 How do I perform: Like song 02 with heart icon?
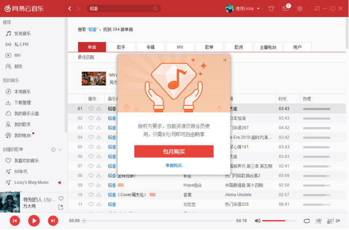[x=91, y=118]
